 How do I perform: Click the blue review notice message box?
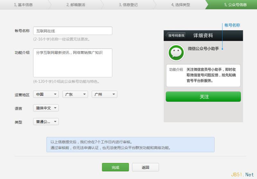click(130, 145)
